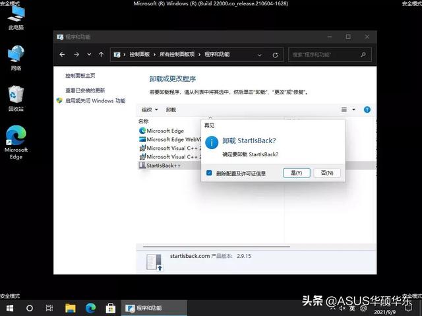Click the back navigation arrow
Screen dimensions: 422x316
click(x=63, y=55)
